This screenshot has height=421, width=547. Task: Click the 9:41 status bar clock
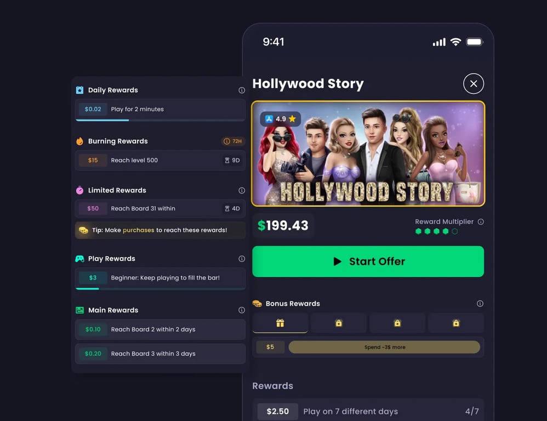[273, 42]
